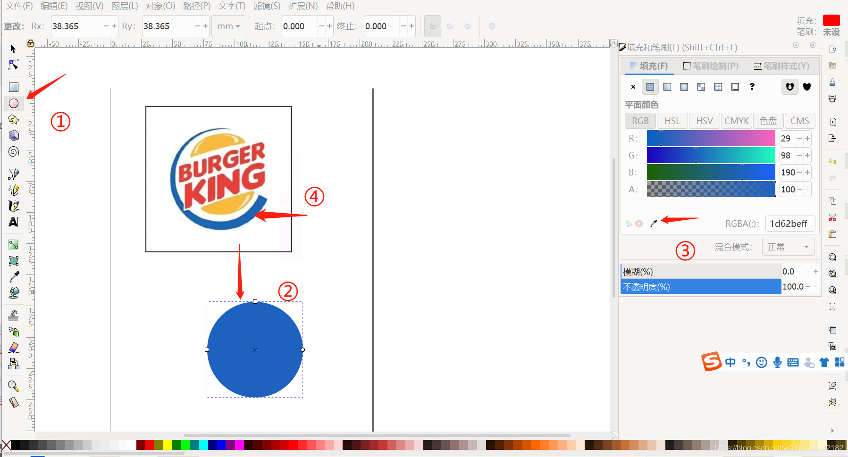Select the Measure ruler tool
The width and height of the screenshot is (848, 457).
tap(14, 402)
